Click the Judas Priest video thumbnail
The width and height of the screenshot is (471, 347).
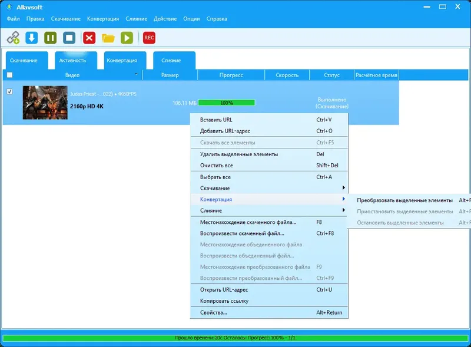45,101
